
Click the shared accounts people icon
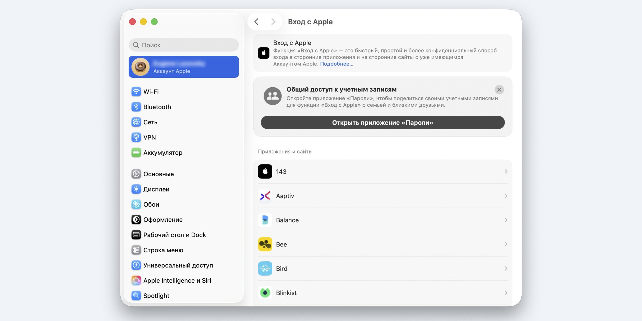[x=273, y=96]
